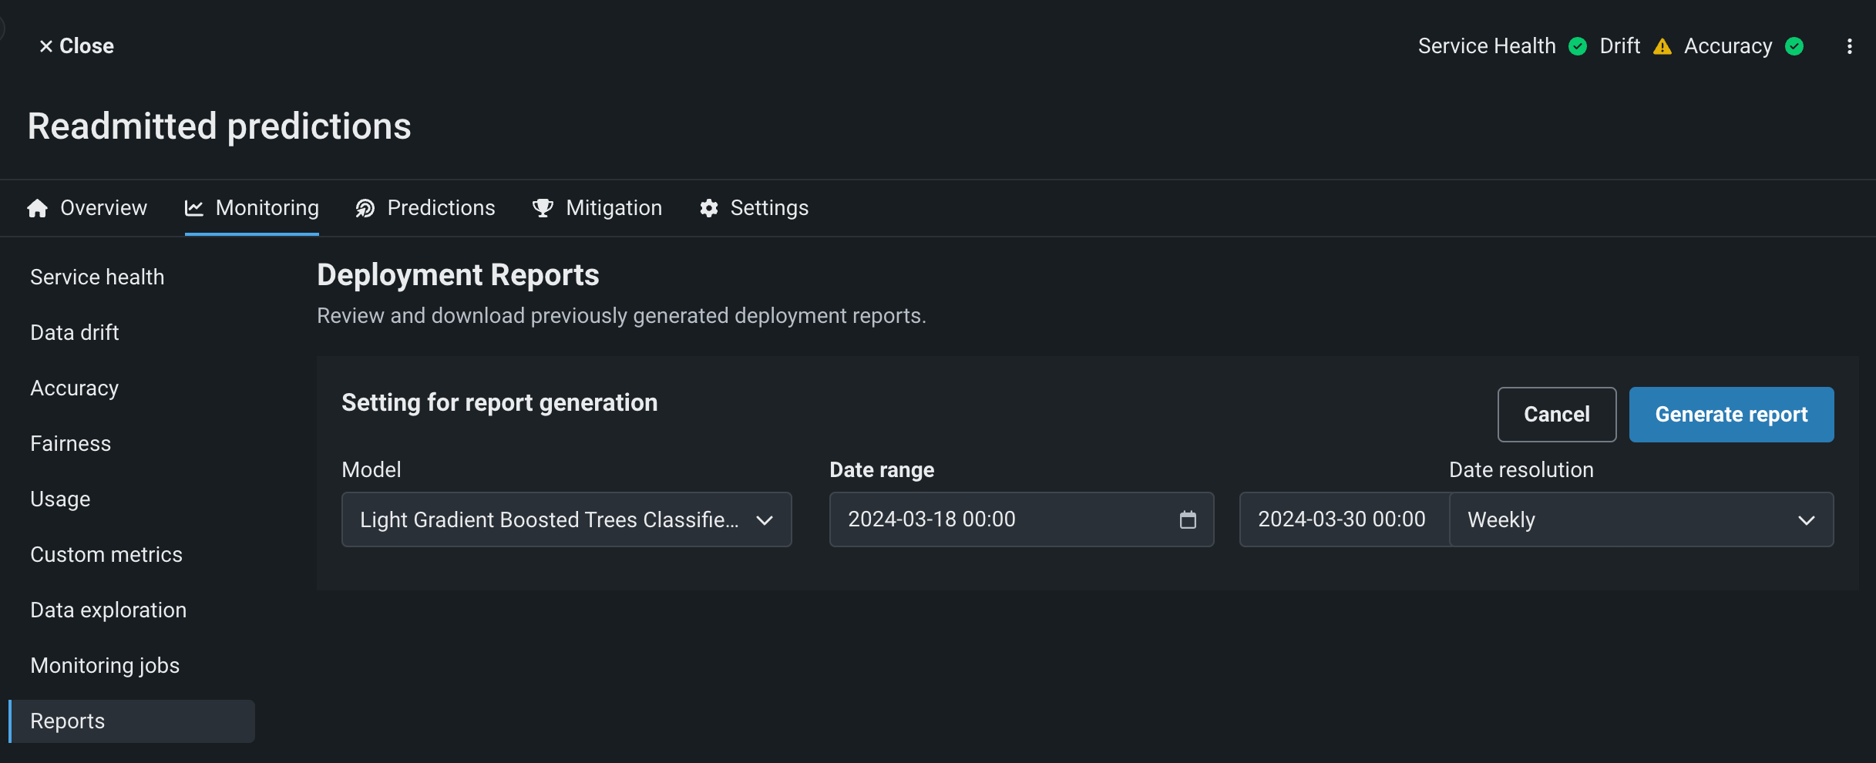Go to Custom metrics section
1876x763 pixels.
(x=106, y=555)
